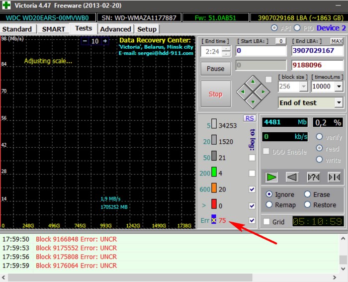
Task: Uncheck the Err log checkbox
Action: coord(252,220)
